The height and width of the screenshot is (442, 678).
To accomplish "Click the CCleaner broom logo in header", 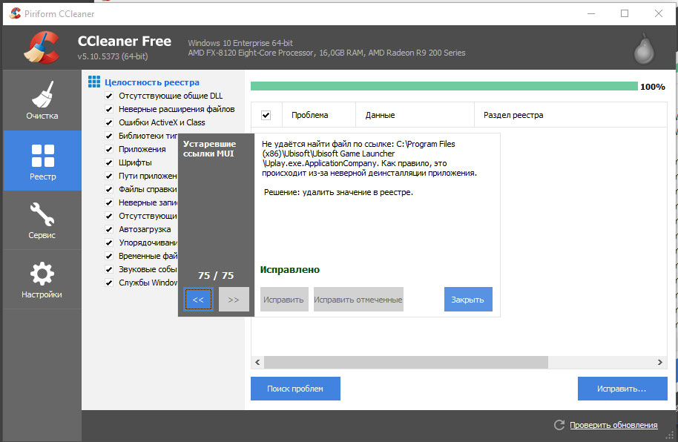I will (41, 47).
